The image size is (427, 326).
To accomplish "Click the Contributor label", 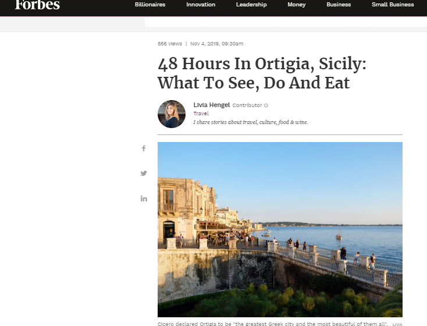I will click(x=247, y=105).
